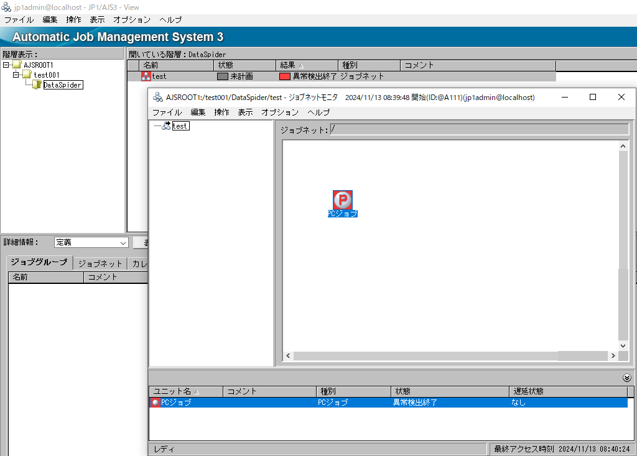Open the 詳細情報 定義 dropdown
Screen dimensions: 637x456
click(x=123, y=243)
